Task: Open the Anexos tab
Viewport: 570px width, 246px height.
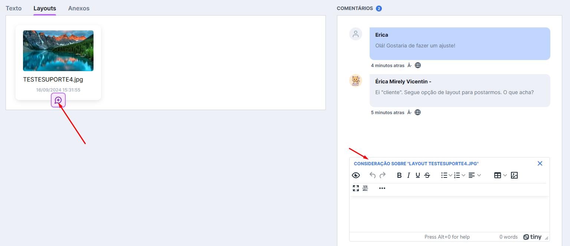Action: click(79, 8)
